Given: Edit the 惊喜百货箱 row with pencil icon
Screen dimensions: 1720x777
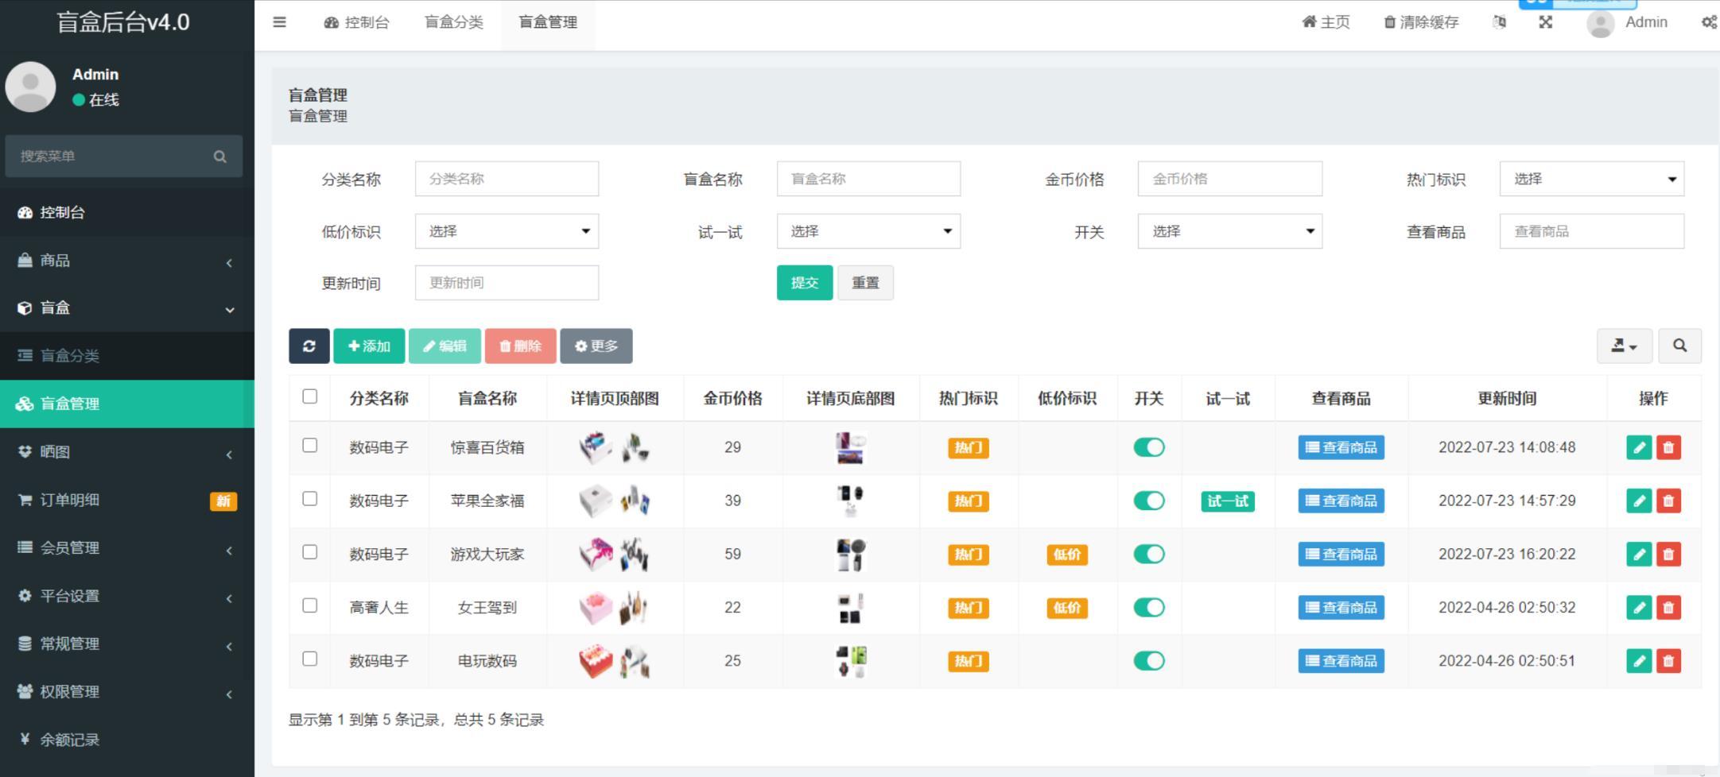Looking at the screenshot, I should click(x=1639, y=447).
